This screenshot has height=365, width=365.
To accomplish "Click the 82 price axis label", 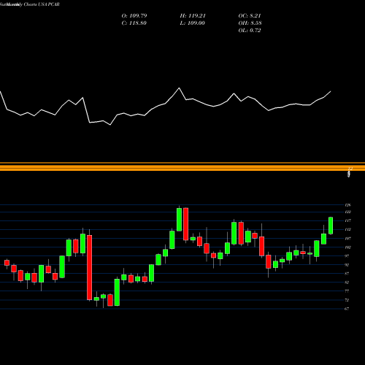I will point(347,283).
